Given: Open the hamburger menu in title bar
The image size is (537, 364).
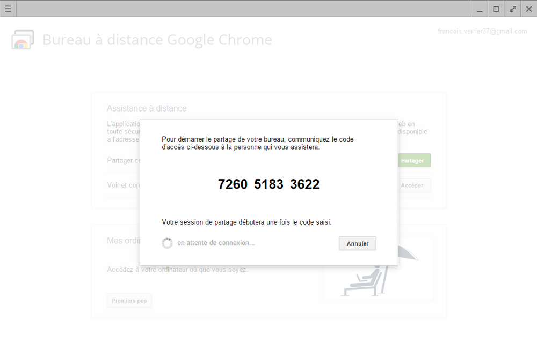Looking at the screenshot, I should [8, 9].
